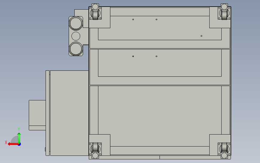Click the blue Z axis dot at the triad origin
260x163 pixels.
point(19,144)
